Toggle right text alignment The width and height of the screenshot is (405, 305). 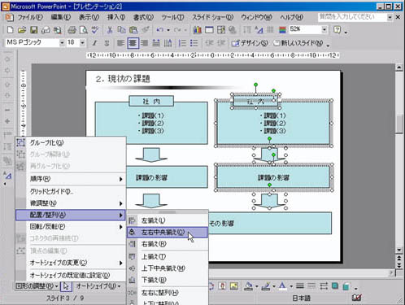[144, 43]
